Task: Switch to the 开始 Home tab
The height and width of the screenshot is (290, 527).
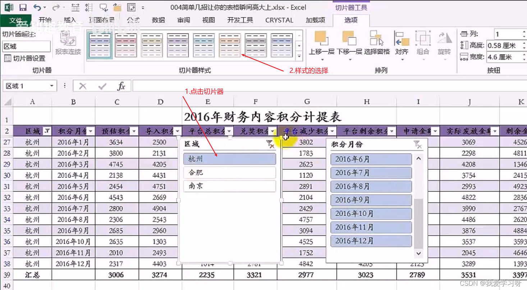Action: (45, 20)
